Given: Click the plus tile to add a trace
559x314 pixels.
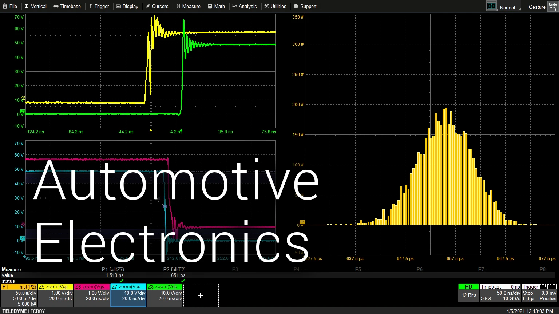Looking at the screenshot, I should tap(201, 295).
